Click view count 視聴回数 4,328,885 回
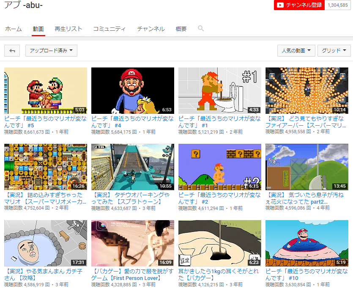This screenshot has width=353, height=288. (114, 285)
